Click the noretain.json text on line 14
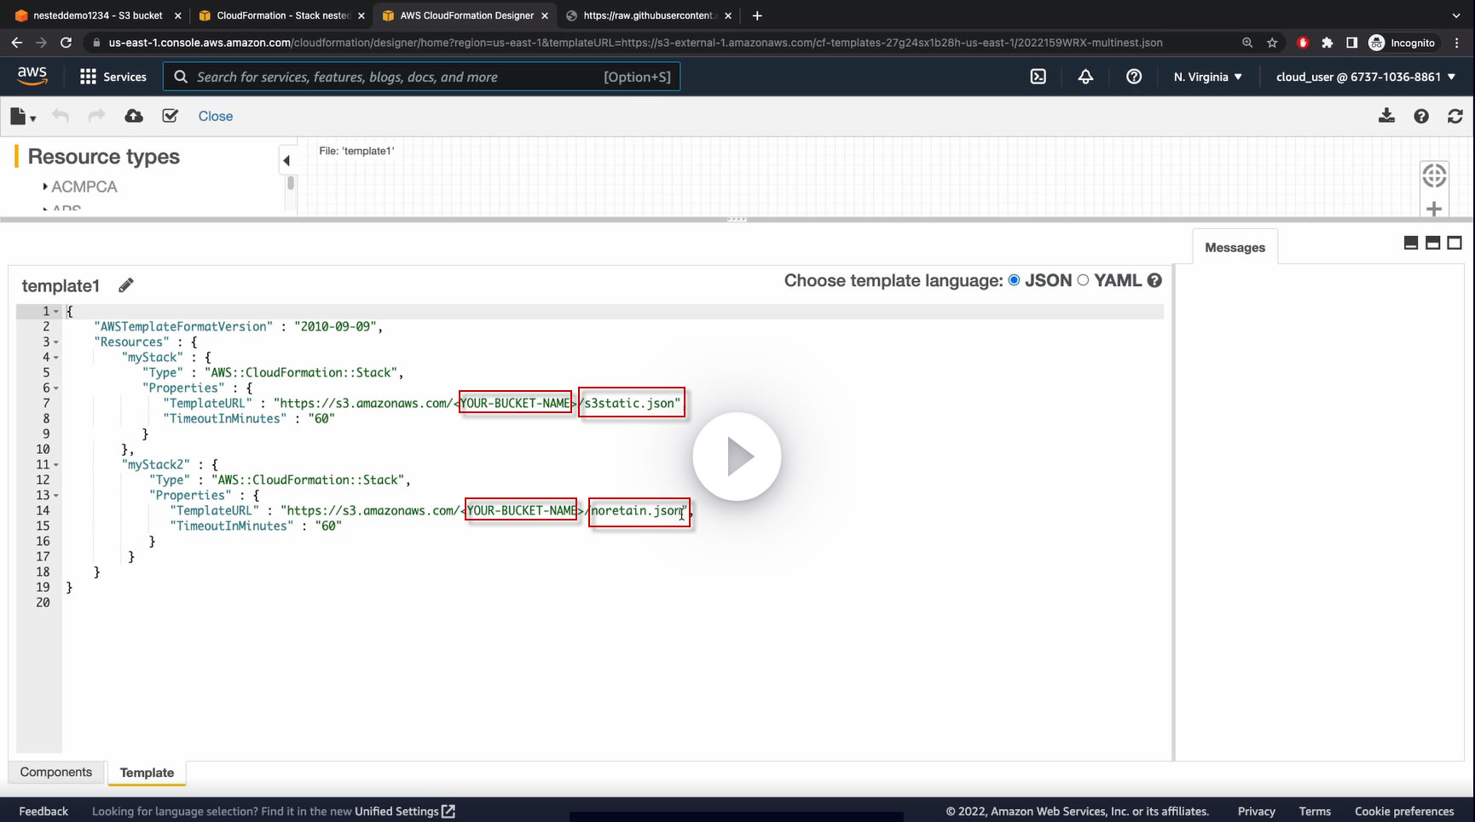 point(637,510)
